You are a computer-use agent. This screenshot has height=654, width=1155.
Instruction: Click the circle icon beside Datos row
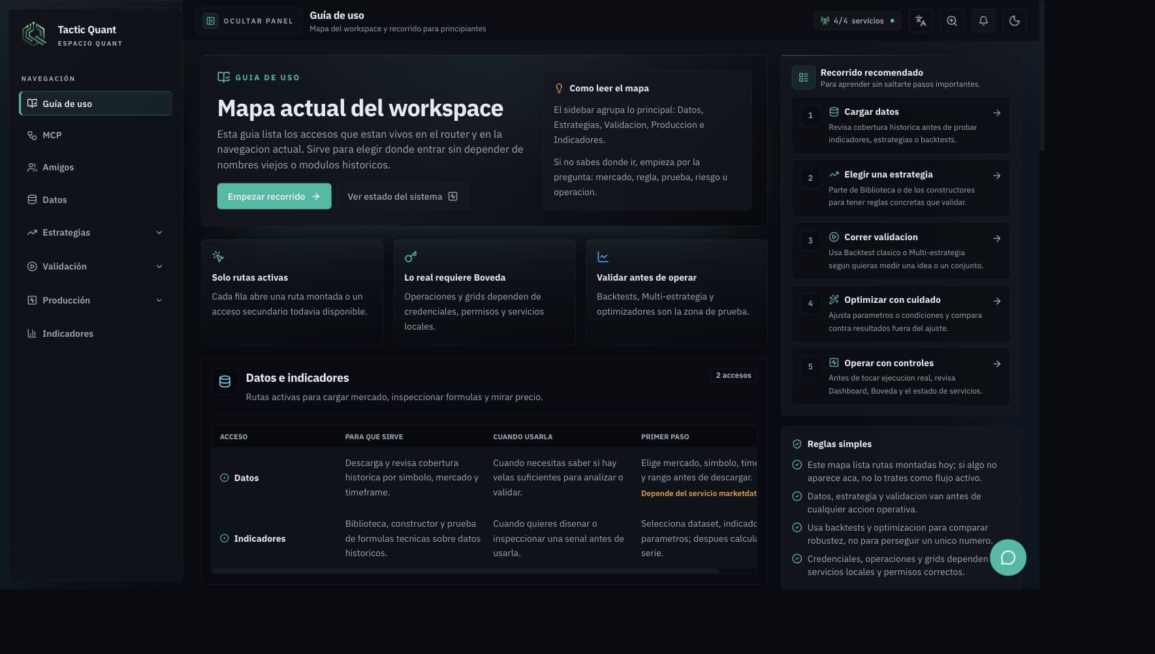225,478
